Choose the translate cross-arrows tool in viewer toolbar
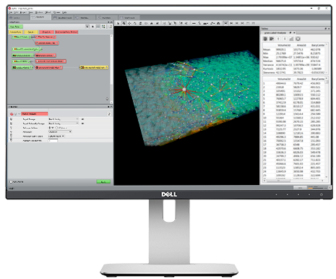This screenshot has width=336, height=279. pos(129,23)
